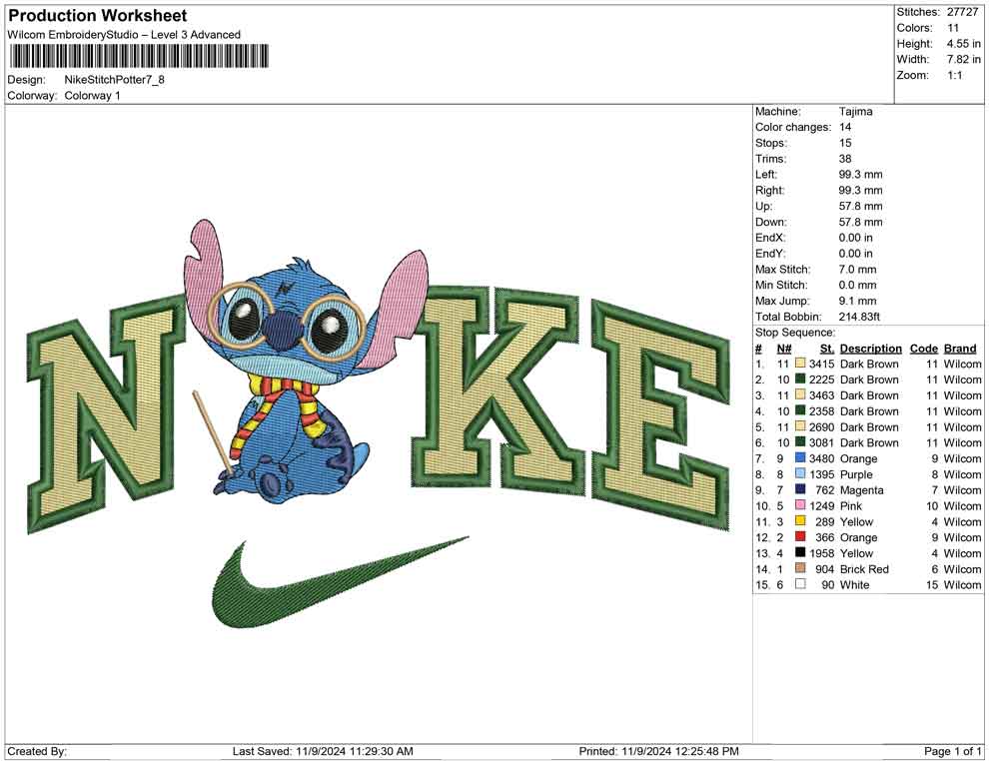The width and height of the screenshot is (989, 761).
Task: Select the Pink description in row 10
Action: [851, 505]
